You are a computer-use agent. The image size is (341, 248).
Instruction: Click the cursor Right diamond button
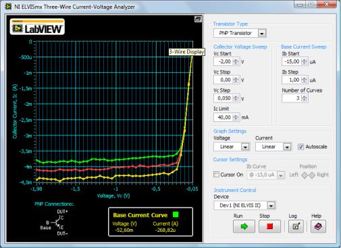click(312, 175)
